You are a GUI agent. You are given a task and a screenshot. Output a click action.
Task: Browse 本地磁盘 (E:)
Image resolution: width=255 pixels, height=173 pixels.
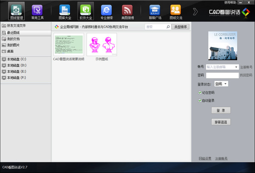14,72
